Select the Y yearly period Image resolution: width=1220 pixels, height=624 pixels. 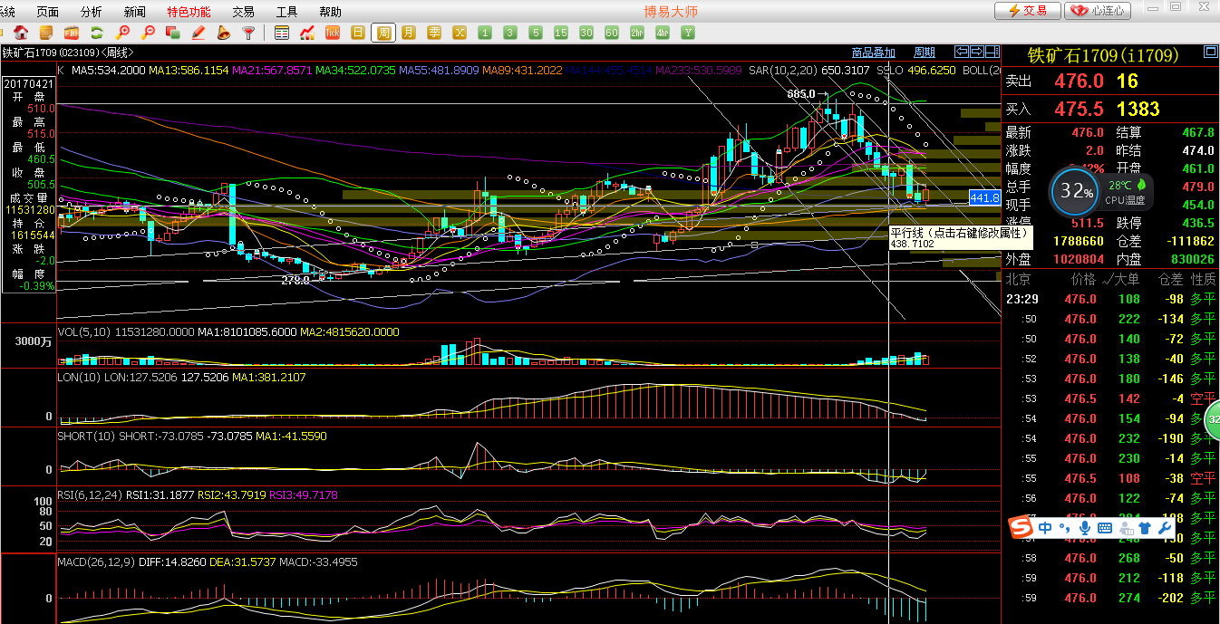(x=688, y=33)
